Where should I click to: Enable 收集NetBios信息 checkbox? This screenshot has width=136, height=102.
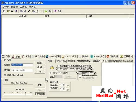pyautogui.click(x=80, y=75)
